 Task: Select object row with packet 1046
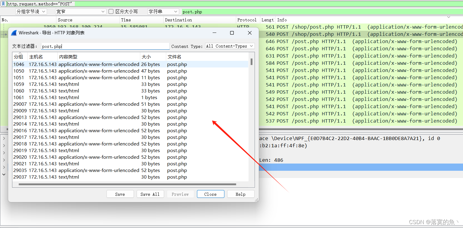(130, 64)
